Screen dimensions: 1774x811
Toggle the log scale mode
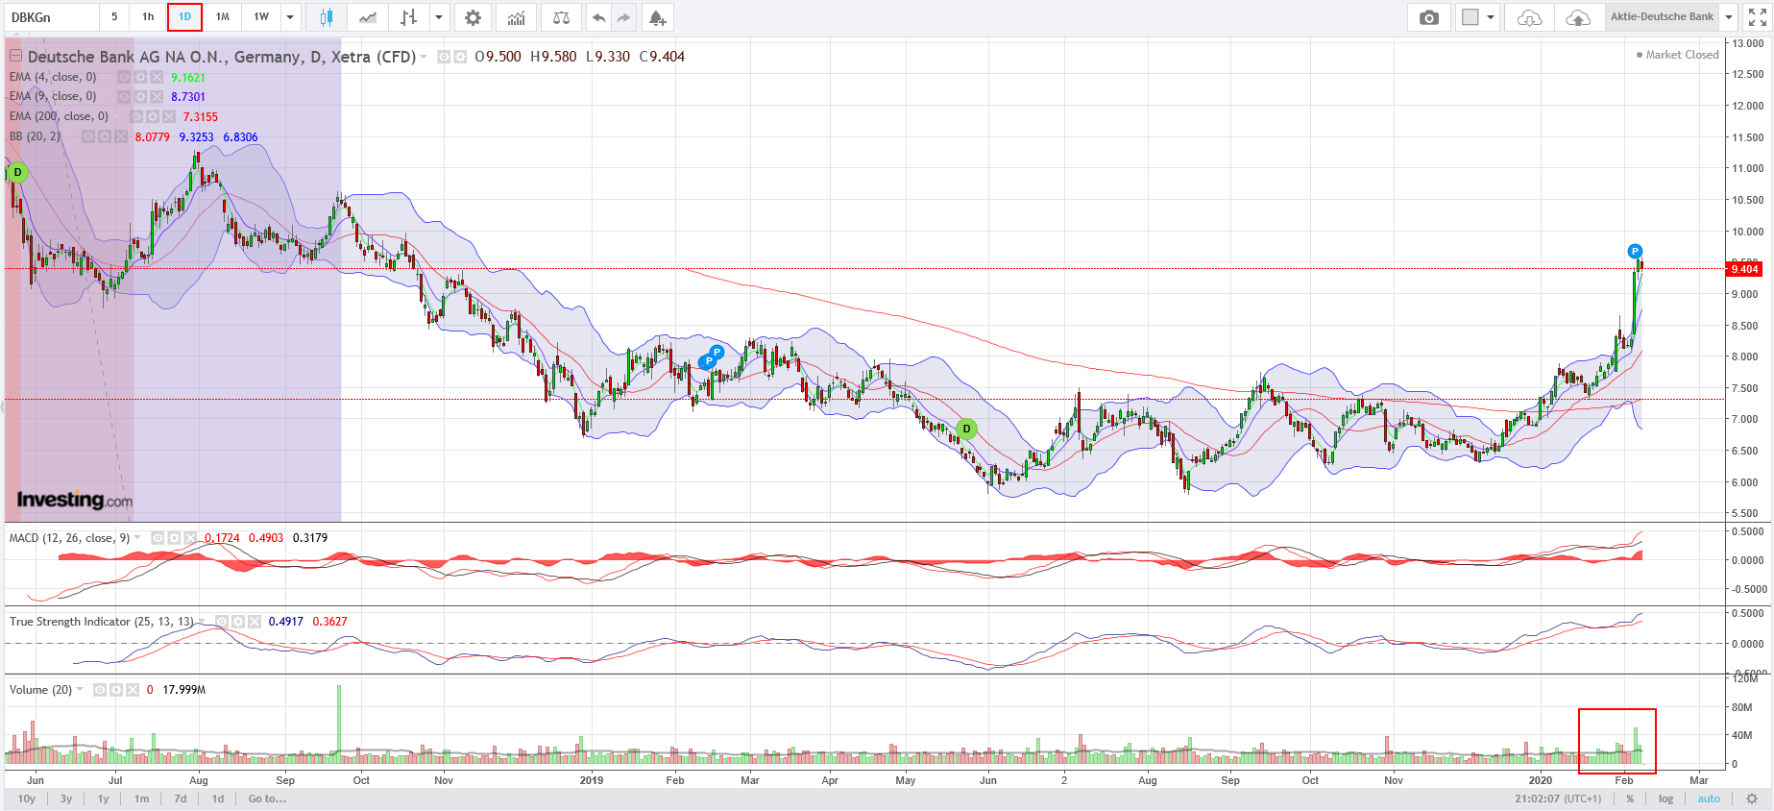1665,799
